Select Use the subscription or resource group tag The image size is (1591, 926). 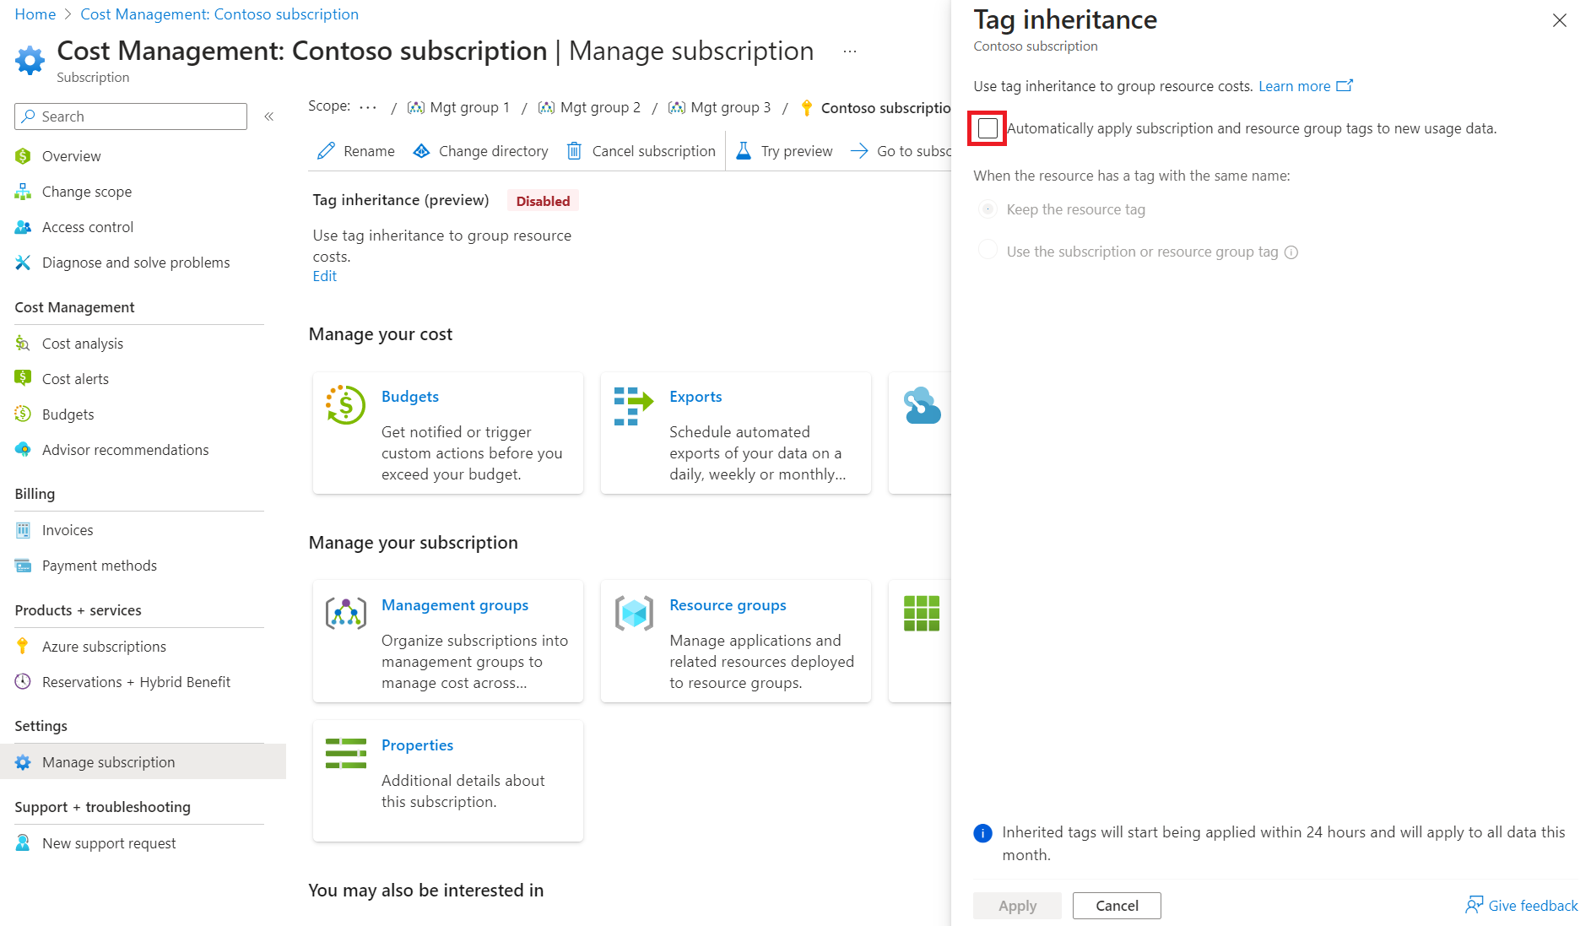(988, 251)
